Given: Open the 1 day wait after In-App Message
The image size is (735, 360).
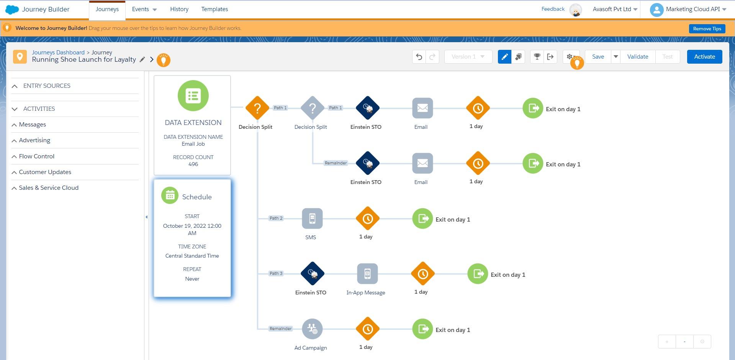Looking at the screenshot, I should tap(422, 274).
